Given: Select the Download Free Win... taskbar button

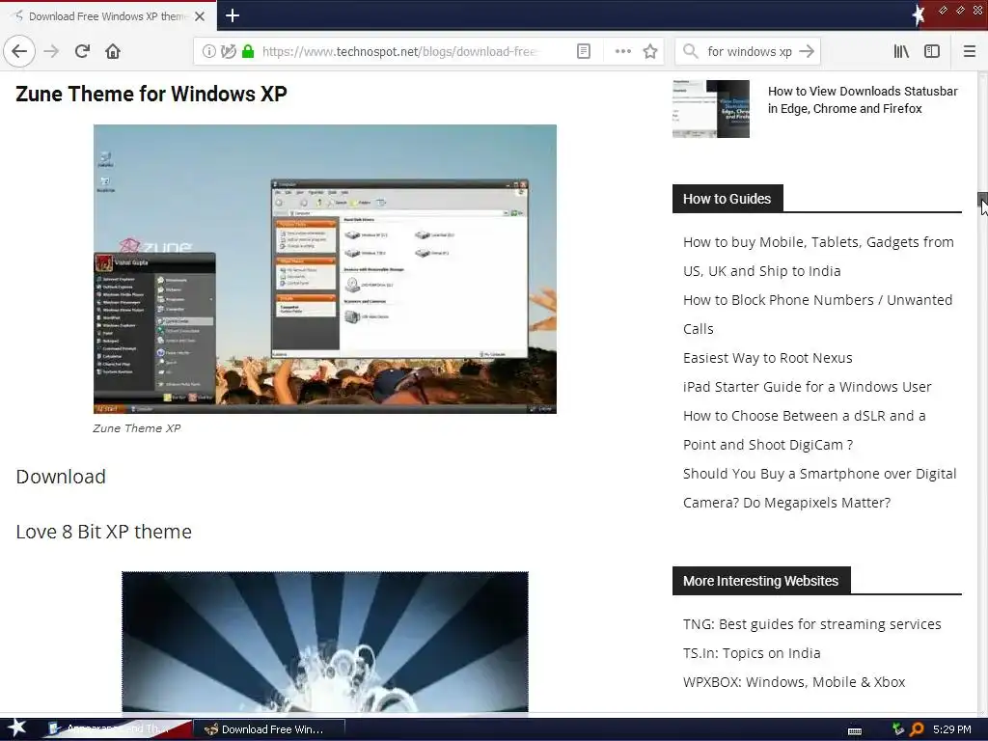Looking at the screenshot, I should click(x=268, y=729).
